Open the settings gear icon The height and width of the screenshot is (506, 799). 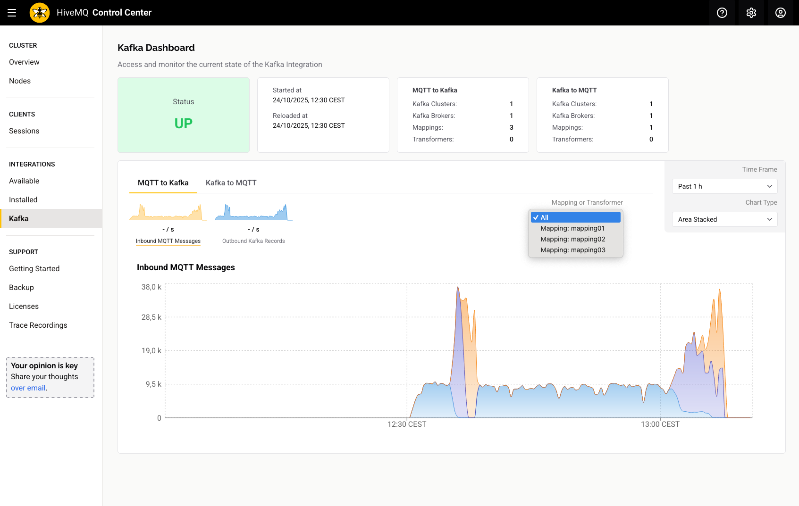click(x=751, y=13)
